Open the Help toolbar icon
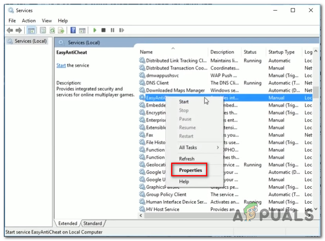This screenshot has width=325, height=241. coord(73,31)
